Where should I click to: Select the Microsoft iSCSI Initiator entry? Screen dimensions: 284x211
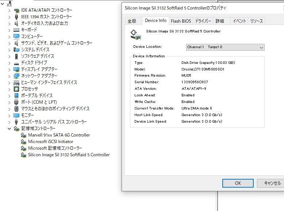(x=50, y=142)
